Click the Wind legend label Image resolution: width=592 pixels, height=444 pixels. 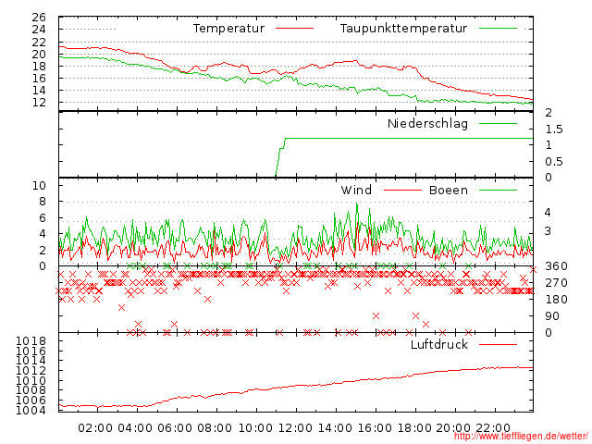coord(356,190)
